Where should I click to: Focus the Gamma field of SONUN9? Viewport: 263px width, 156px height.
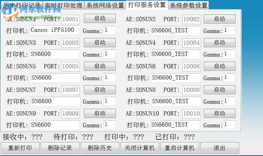click(110, 125)
